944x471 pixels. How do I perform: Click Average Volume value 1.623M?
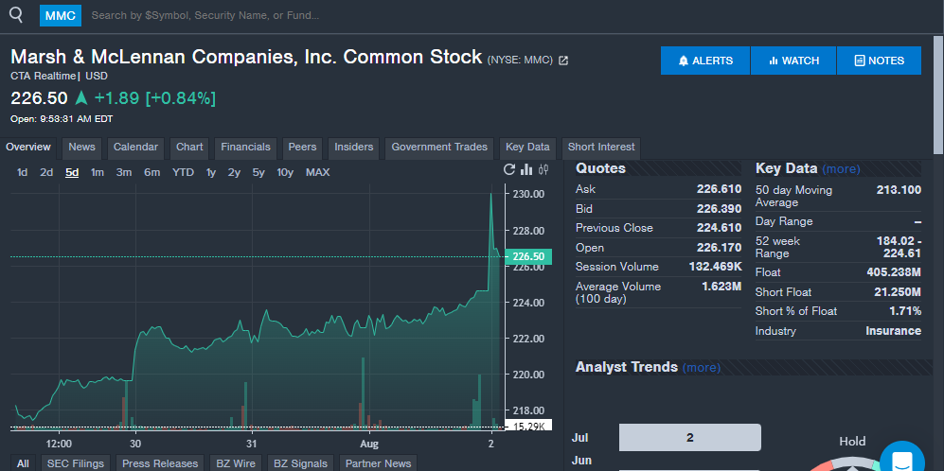coord(721,287)
